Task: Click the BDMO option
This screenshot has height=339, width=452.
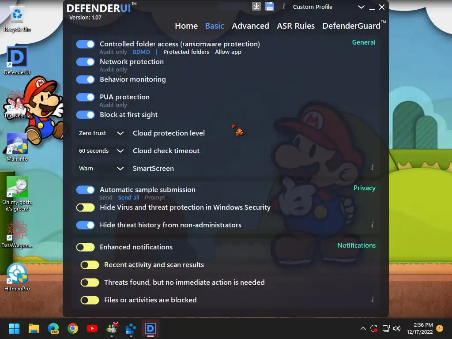Action: pyautogui.click(x=141, y=52)
